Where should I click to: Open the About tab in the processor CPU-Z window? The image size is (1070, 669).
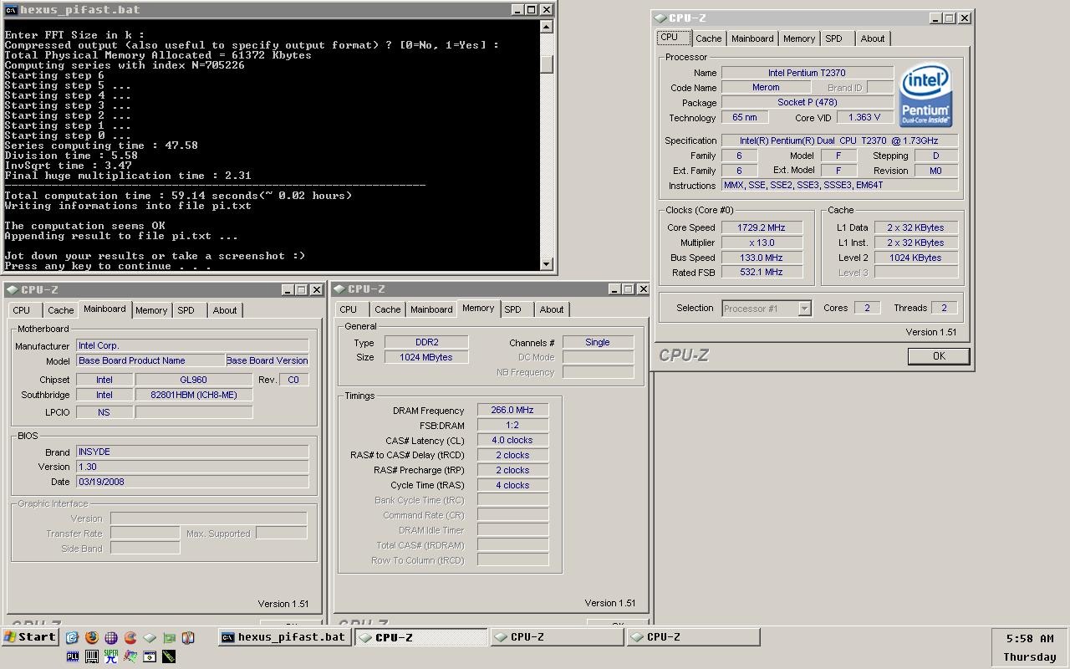pyautogui.click(x=872, y=38)
